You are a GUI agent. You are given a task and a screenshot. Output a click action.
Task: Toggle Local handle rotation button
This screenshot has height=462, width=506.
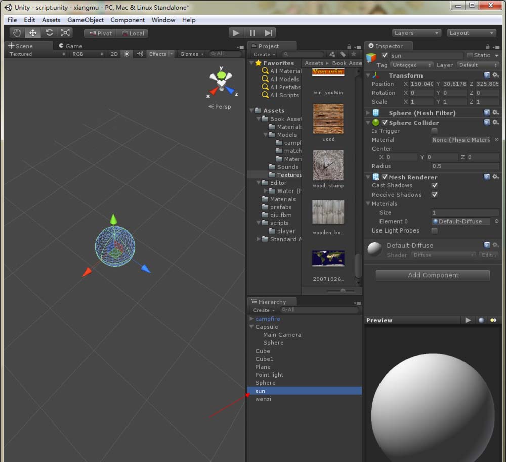click(133, 33)
